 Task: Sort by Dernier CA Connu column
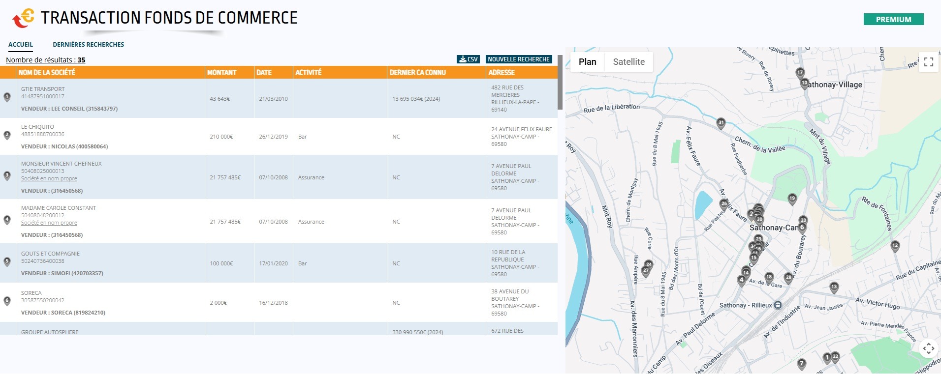coord(418,72)
